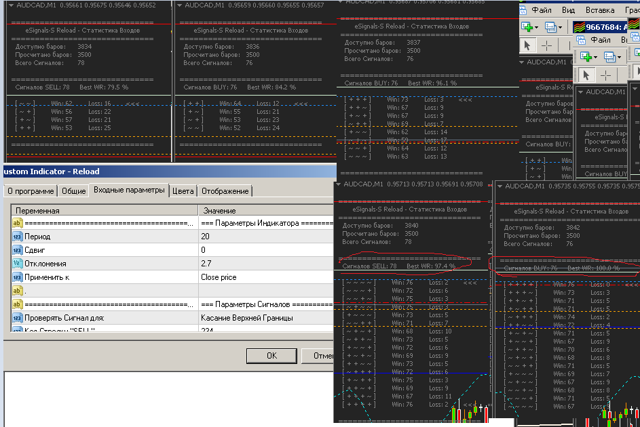Click the New Chart icon in the topmost toolbar
Viewport: 640px width, 427px height.
click(x=527, y=27)
